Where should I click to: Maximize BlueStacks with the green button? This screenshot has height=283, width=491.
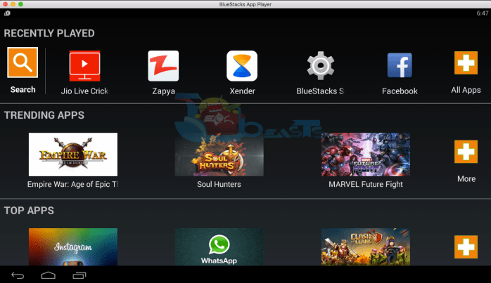[x=20, y=4]
